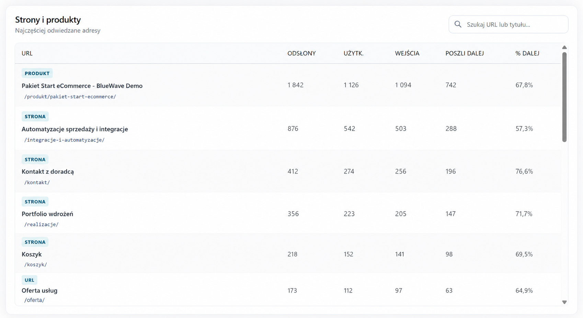Viewport: 583px width, 318px height.
Task: Focus the Szukaj URL lub tytułu field
Action: pos(508,24)
